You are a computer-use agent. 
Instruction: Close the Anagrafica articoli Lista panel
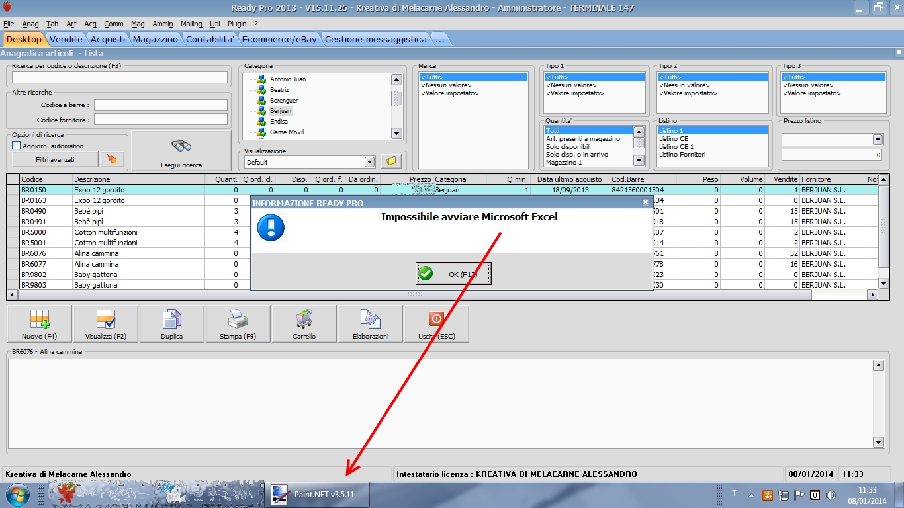[x=898, y=53]
